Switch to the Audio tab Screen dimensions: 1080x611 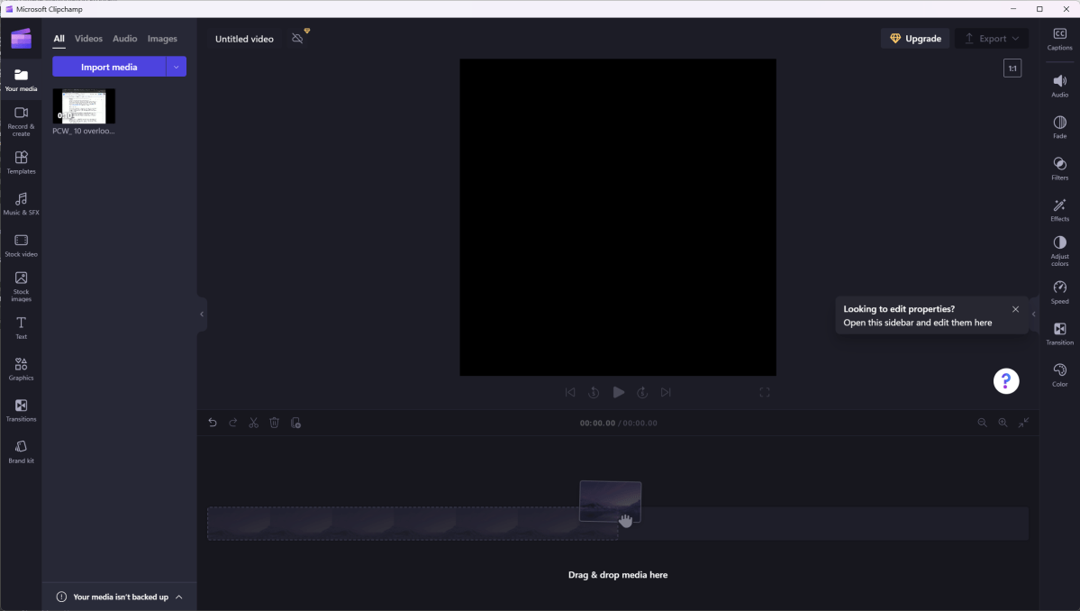(124, 39)
